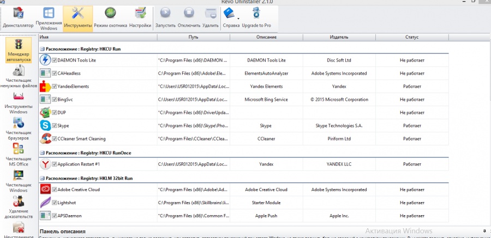Screen dimensions: 491x238
Task: Click the DAEMON Tools Lite lightning icon
Action: [x=45, y=60]
